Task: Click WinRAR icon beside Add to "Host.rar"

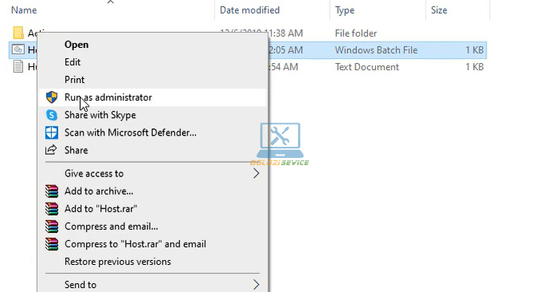Action: [52, 208]
